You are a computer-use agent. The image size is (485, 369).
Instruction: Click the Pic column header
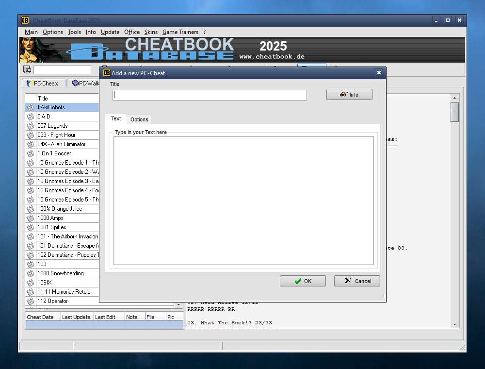pyautogui.click(x=175, y=317)
